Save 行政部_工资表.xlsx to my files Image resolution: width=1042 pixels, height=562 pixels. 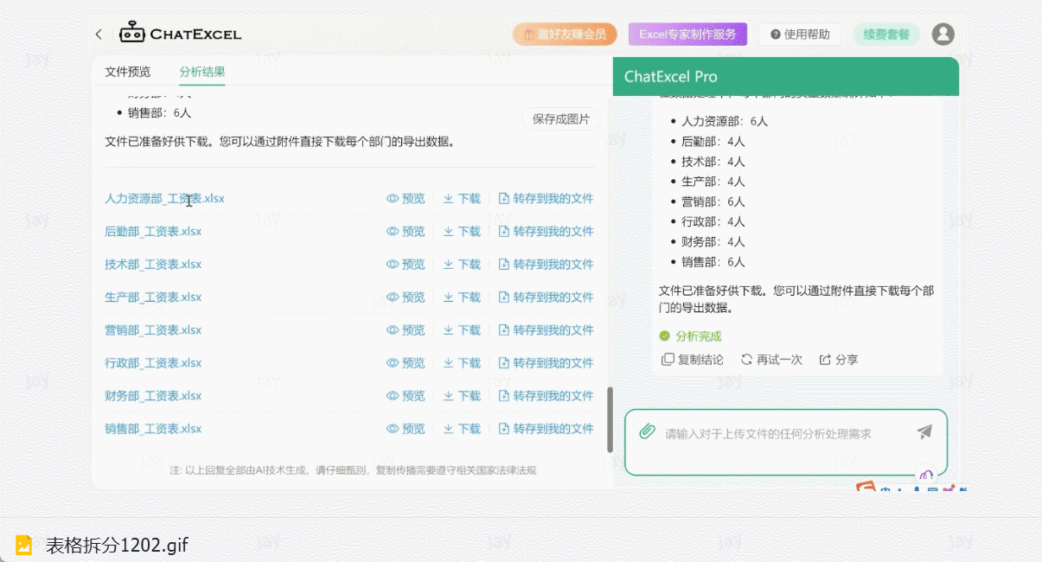click(x=547, y=363)
